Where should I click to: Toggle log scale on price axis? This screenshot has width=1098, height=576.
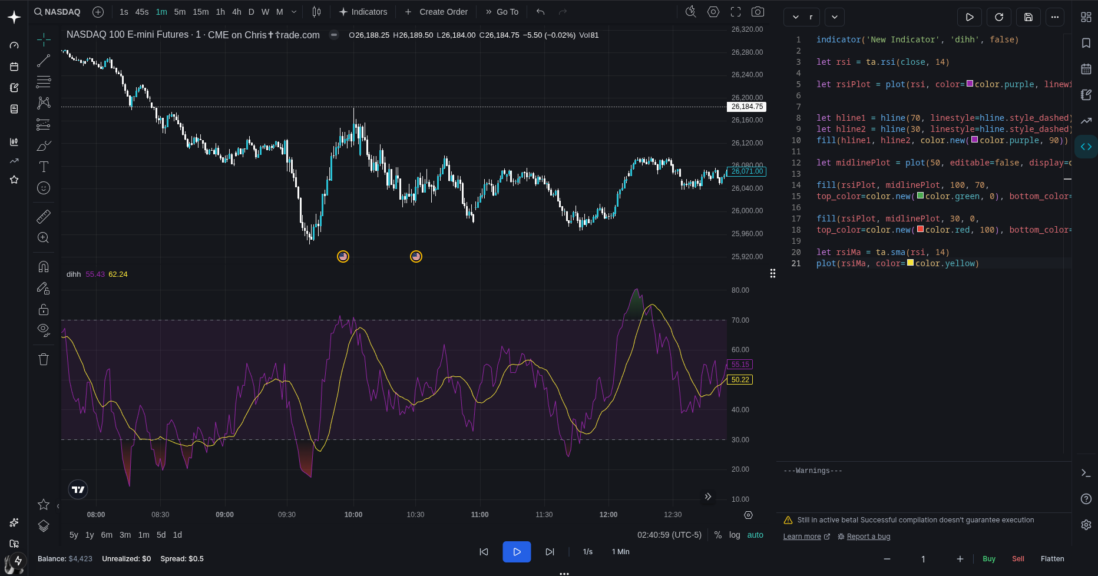coord(735,535)
